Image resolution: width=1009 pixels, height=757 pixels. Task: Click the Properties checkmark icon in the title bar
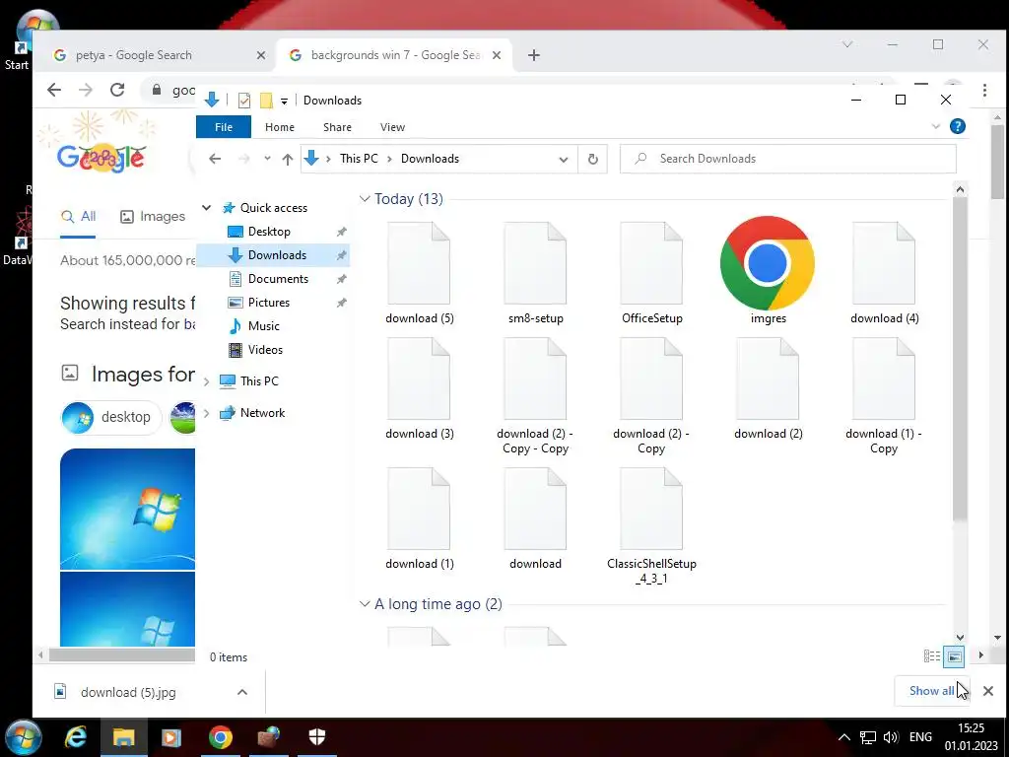click(x=244, y=101)
